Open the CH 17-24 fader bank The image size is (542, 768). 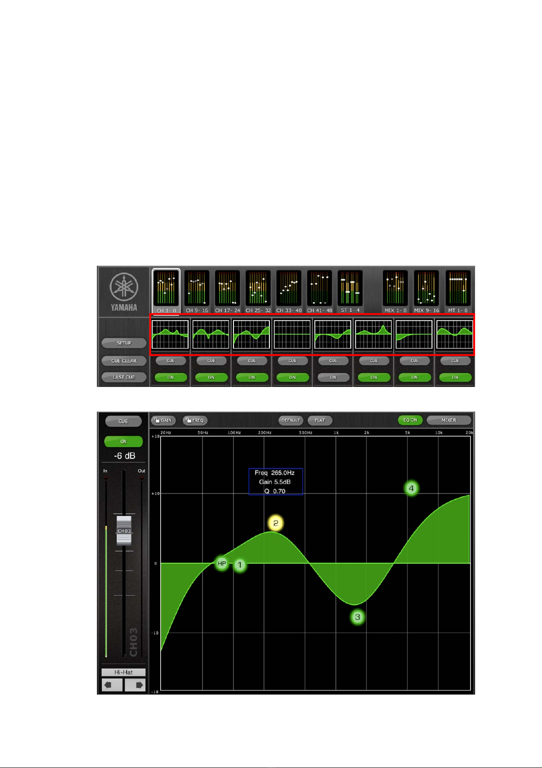point(228,291)
